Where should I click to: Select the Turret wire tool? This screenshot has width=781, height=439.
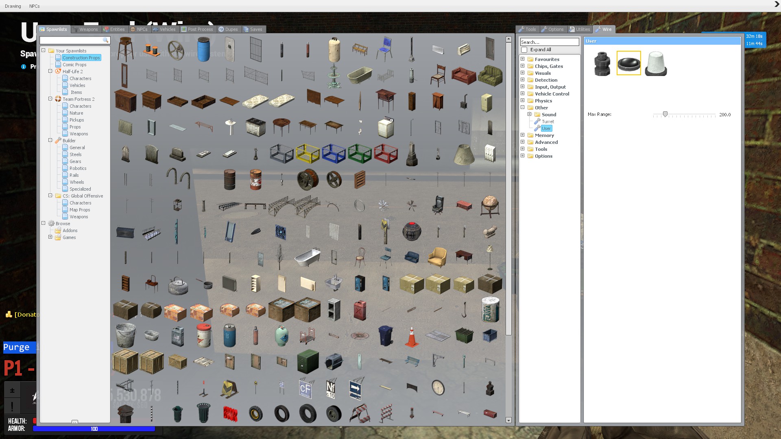point(548,122)
